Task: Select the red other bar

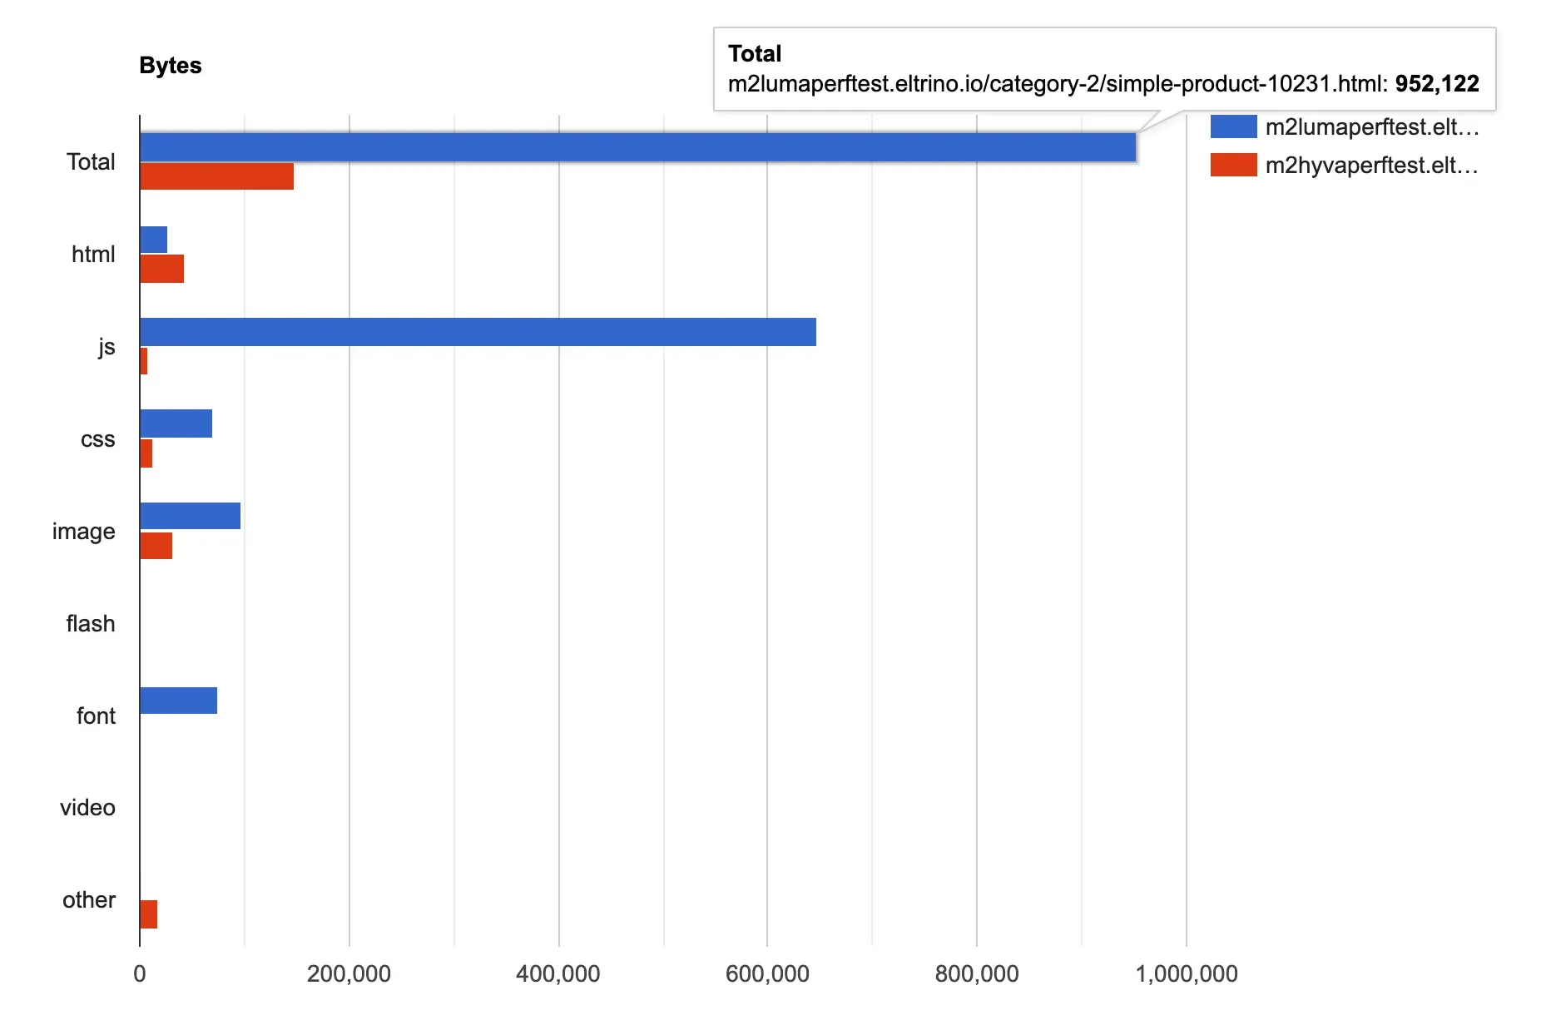Action: pyautogui.click(x=149, y=914)
